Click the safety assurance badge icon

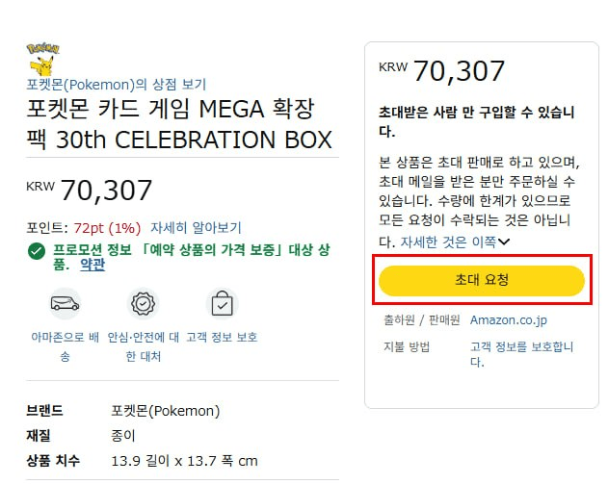(143, 303)
